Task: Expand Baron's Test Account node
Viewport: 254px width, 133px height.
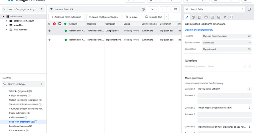Action: (x=7, y=21)
